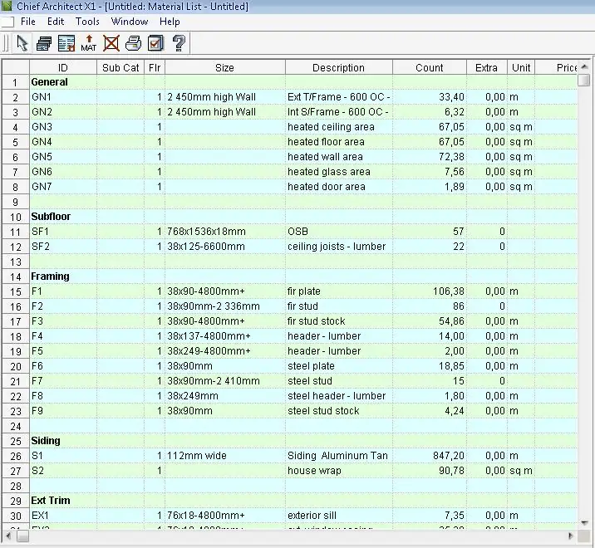595x548 pixels.
Task: Click the 106,38 count cell
Action: 429,291
